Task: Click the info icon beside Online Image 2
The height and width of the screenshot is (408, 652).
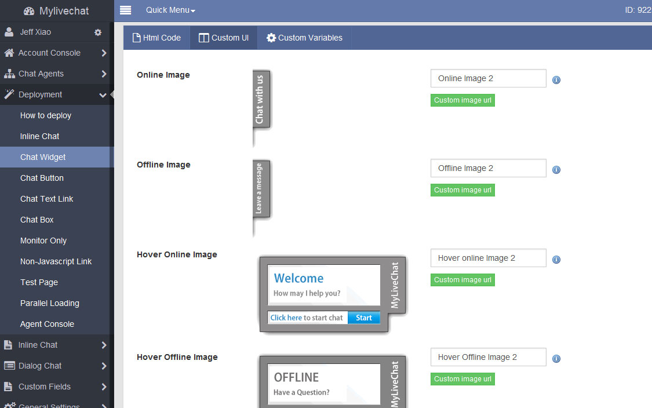Action: coord(556,80)
